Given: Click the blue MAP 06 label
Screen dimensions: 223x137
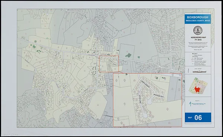Looking at the screenshot, I should (198, 118).
